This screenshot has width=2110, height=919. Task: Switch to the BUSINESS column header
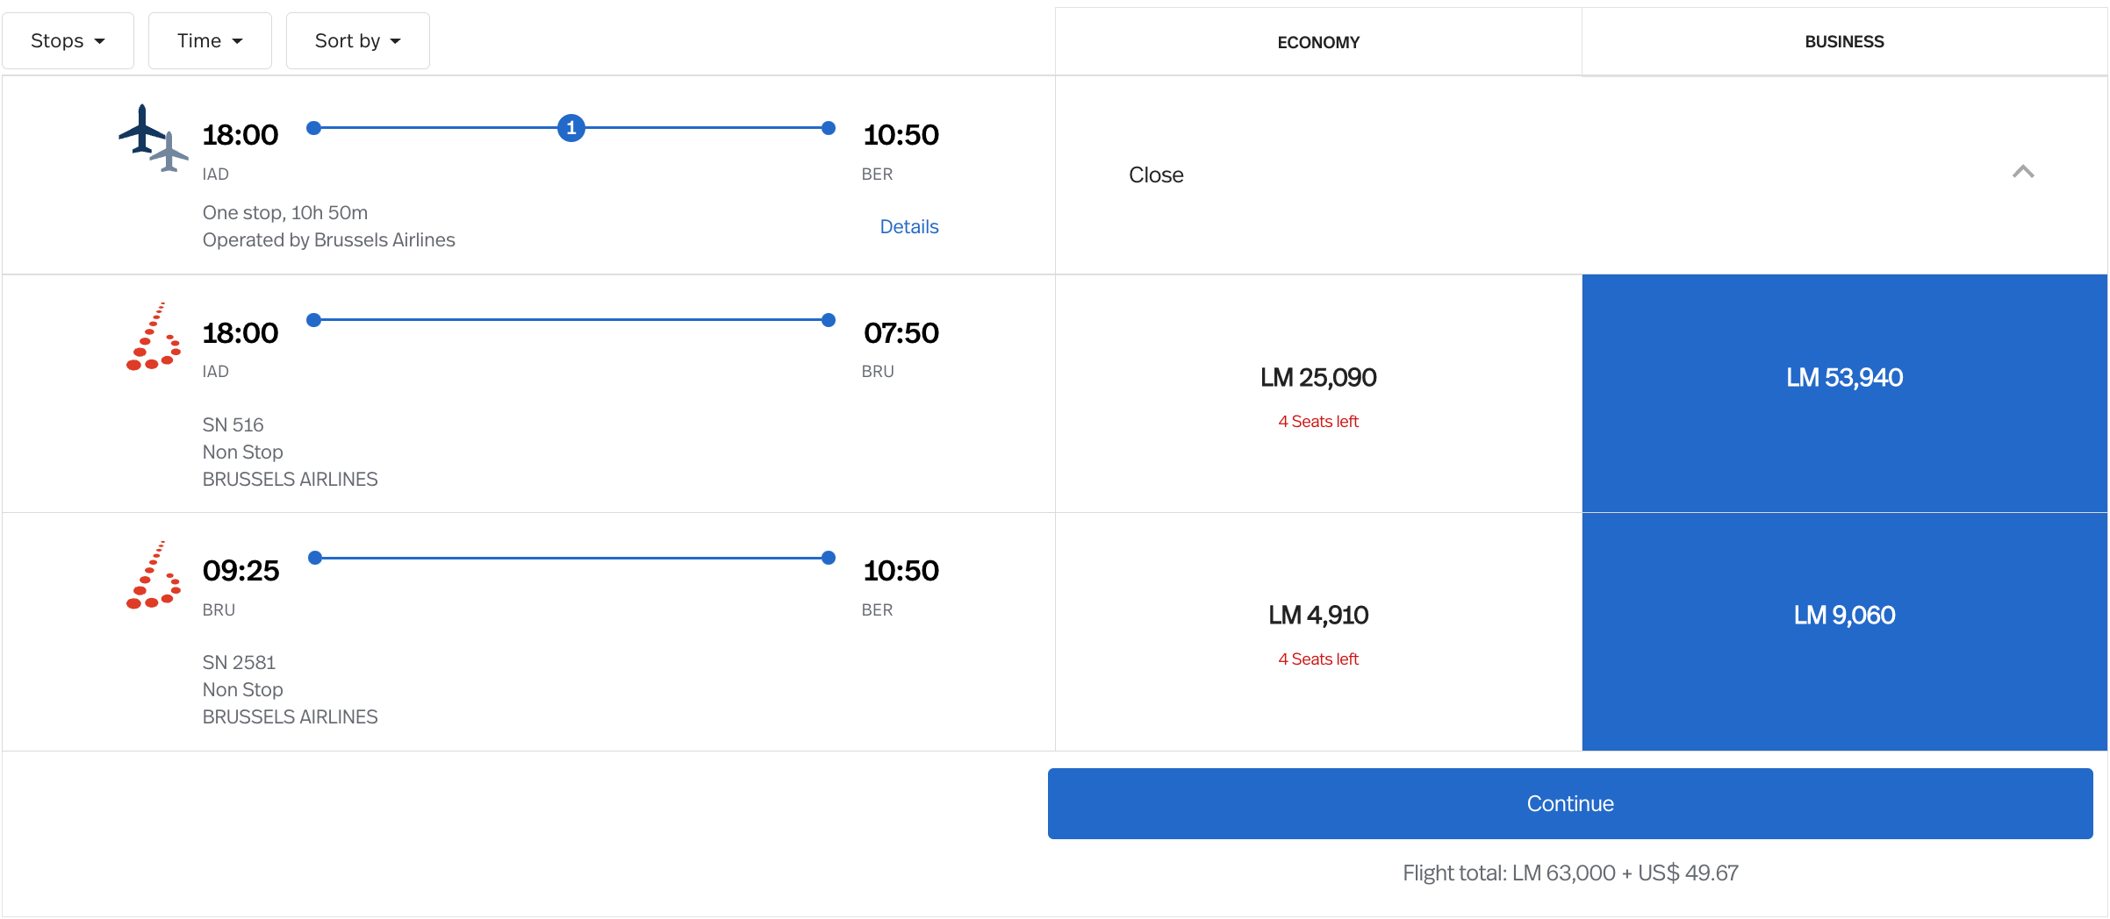point(1843,41)
